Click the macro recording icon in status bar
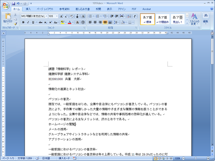Viewport: 215px width, 161px height. tap(75, 158)
